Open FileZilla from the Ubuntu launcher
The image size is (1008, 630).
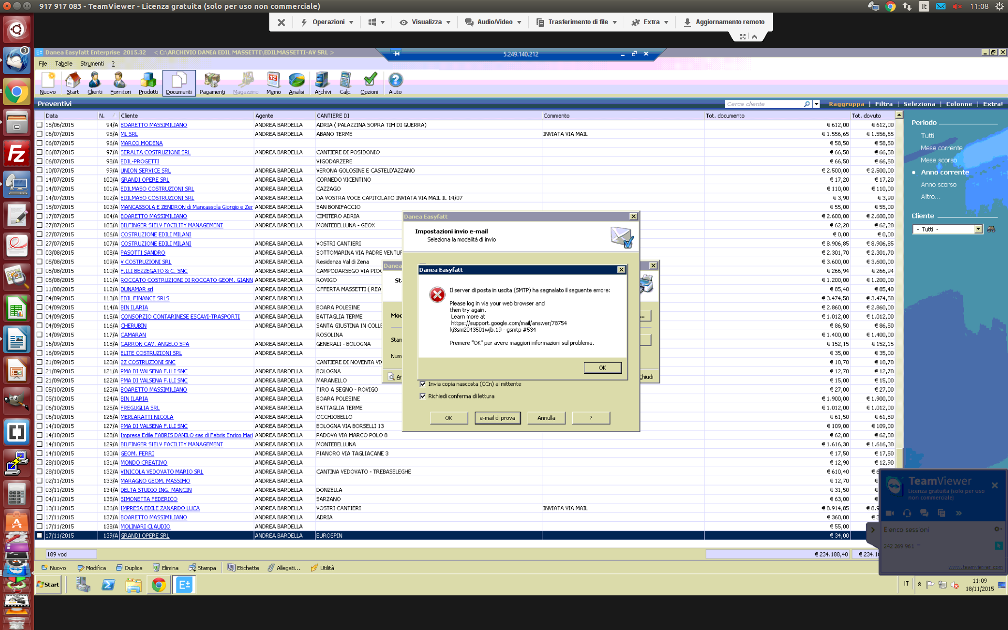[17, 154]
